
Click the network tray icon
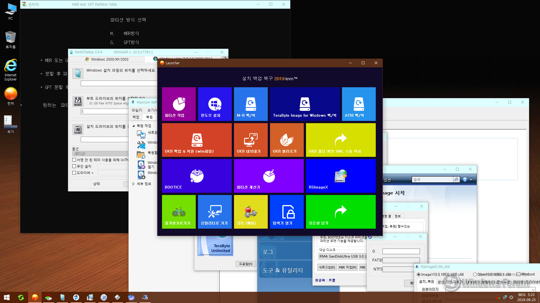505,297
